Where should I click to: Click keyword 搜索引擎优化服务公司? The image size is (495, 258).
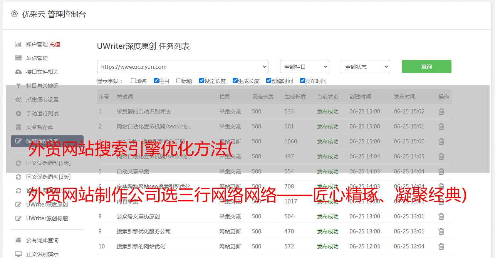(144, 231)
